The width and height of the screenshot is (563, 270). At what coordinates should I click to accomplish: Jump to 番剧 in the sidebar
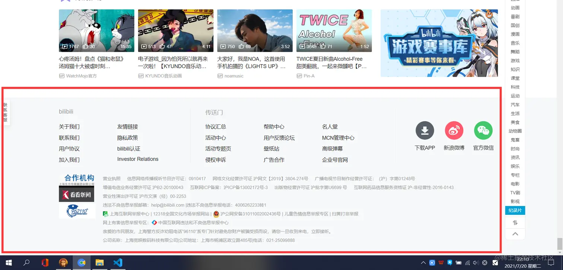tap(515, 17)
